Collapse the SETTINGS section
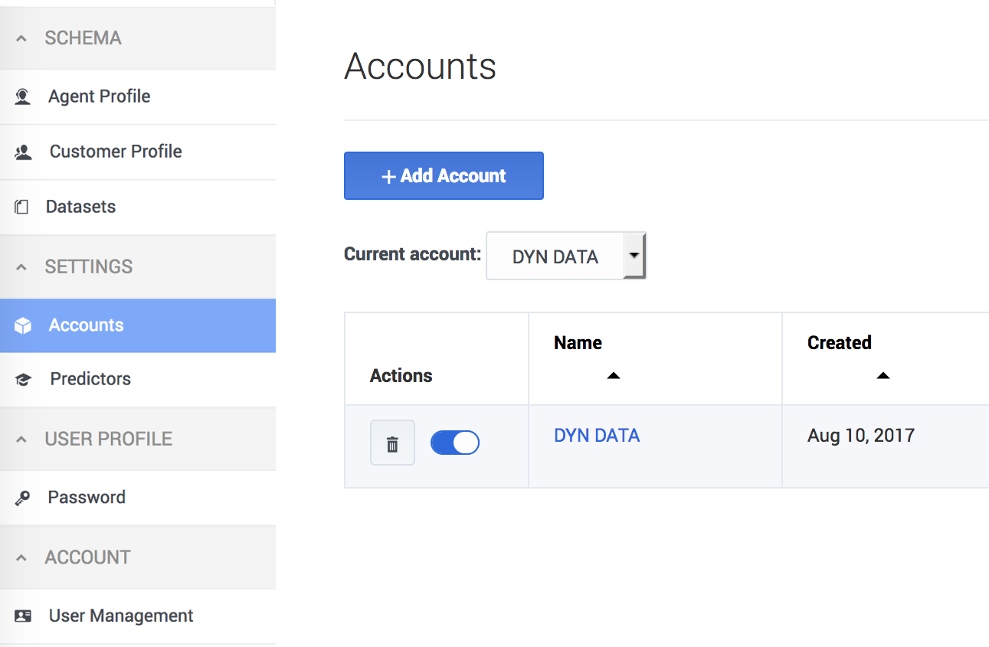Screen dimensions: 989x647 (x=21, y=267)
